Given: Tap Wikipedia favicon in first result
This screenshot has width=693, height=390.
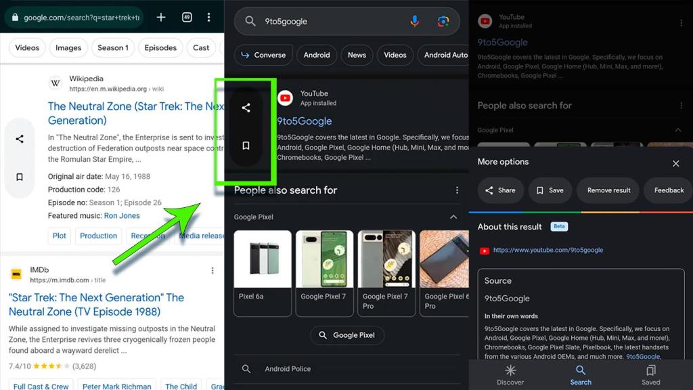Looking at the screenshot, I should (55, 83).
